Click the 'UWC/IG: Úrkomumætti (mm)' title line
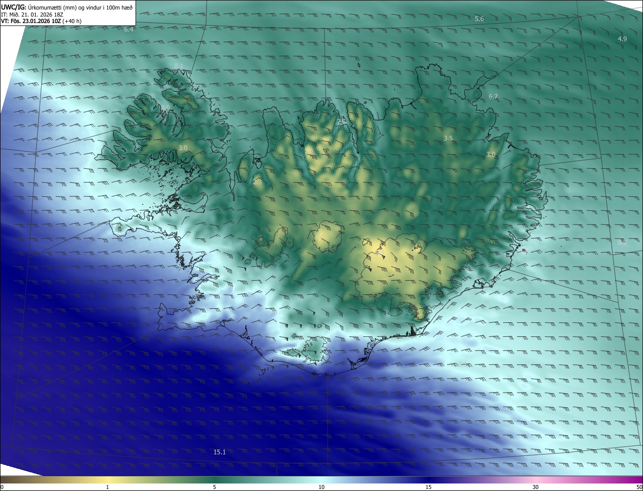The width and height of the screenshot is (643, 491). pos(67,7)
